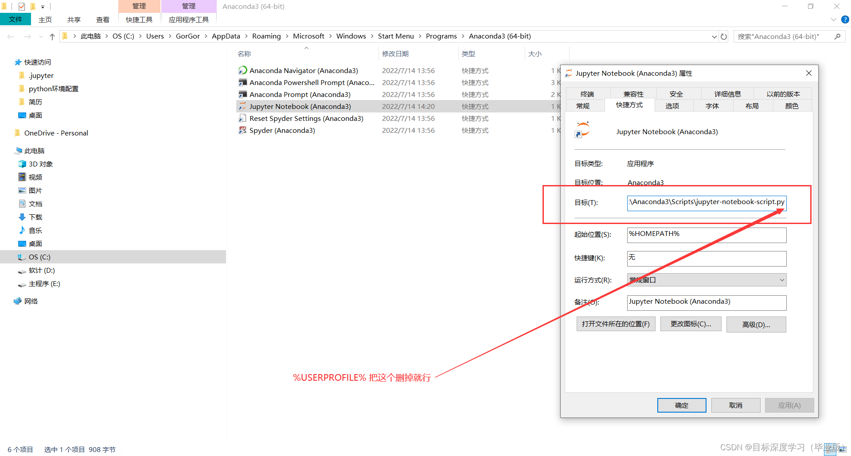Click the search magnifier icon
Screen dimensions: 851x456
(x=837, y=36)
